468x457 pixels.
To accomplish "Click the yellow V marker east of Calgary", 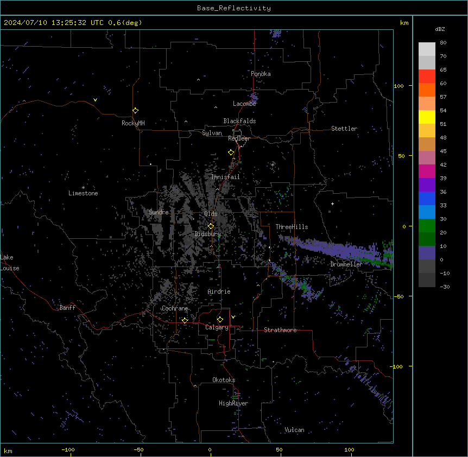I will 233,317.
